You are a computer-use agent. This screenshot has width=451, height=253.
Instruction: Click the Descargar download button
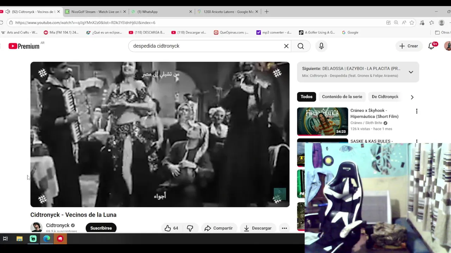coord(258,228)
